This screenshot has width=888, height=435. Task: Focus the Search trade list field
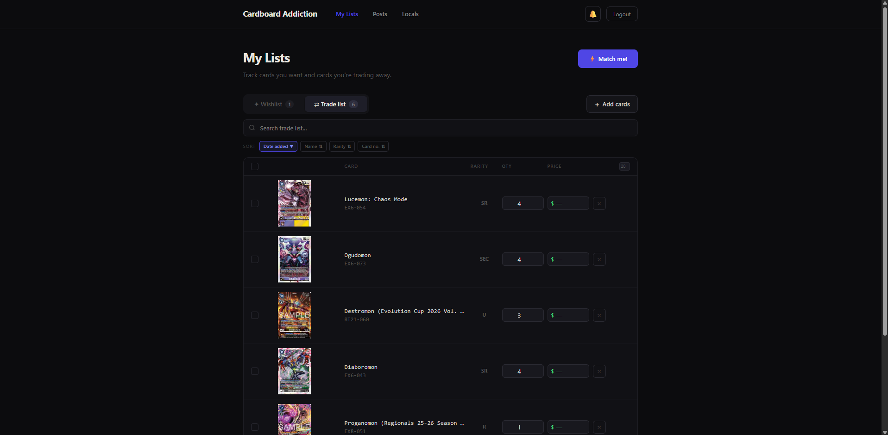[x=441, y=128]
